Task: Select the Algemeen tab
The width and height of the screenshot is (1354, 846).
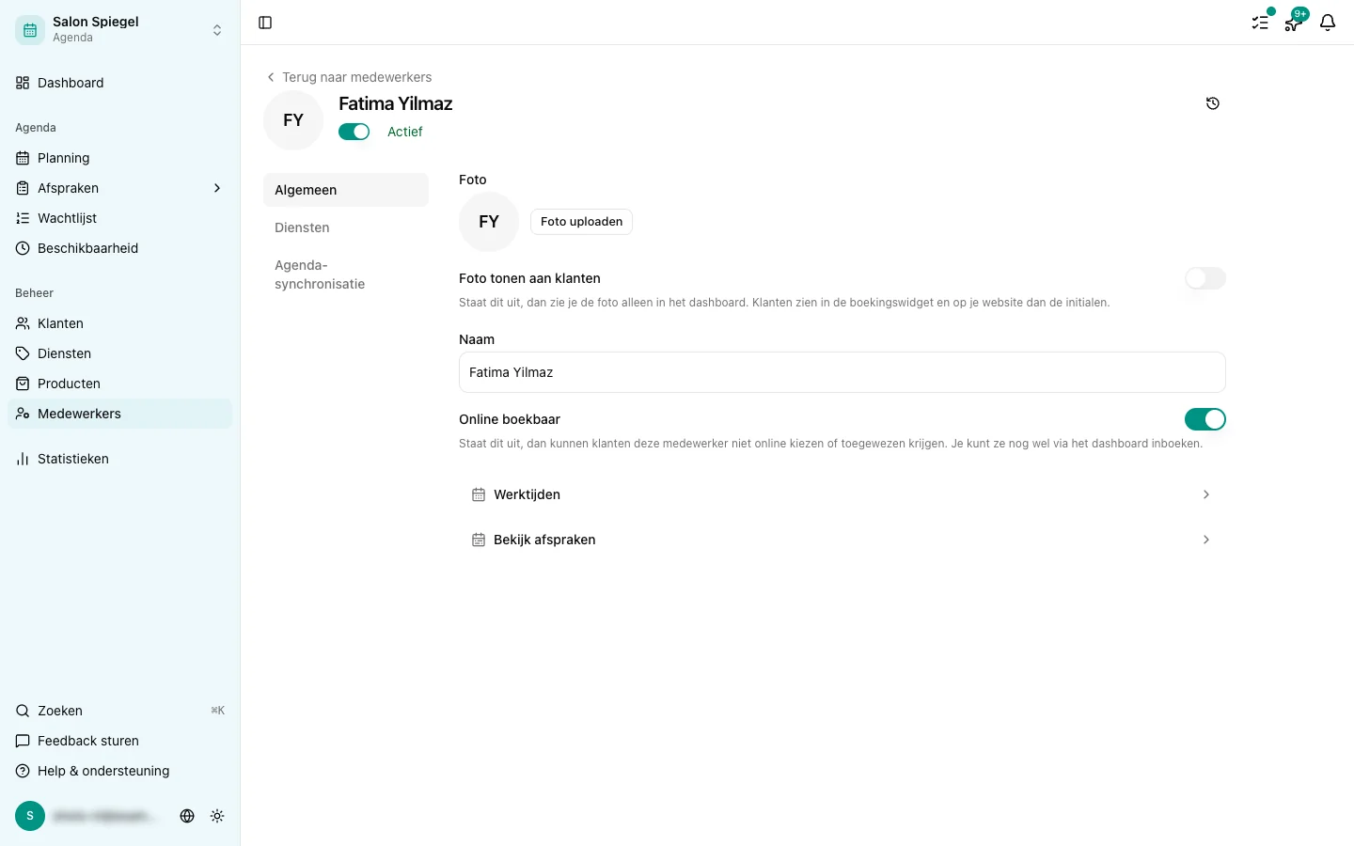Action: click(346, 190)
